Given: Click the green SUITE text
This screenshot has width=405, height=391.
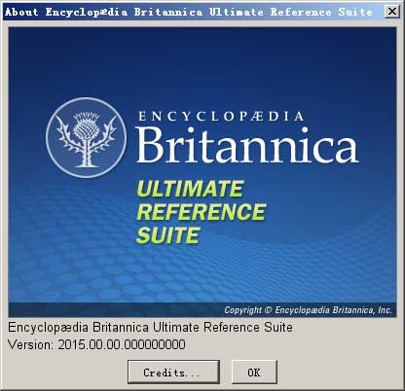Looking at the screenshot, I should click(167, 235).
